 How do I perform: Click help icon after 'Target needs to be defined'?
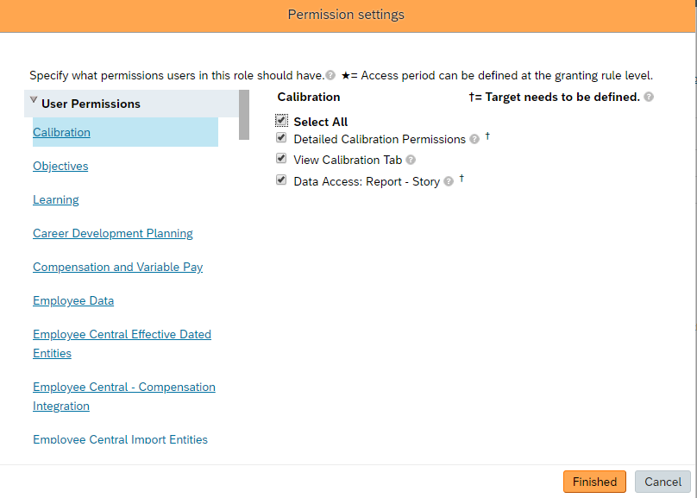coord(649,98)
